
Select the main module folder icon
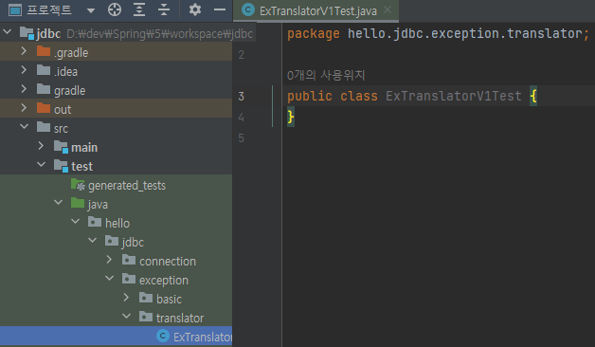pyautogui.click(x=61, y=147)
